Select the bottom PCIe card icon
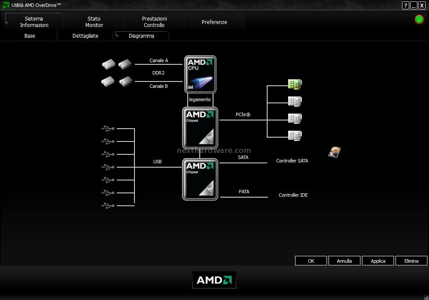Viewport: 429px width, 300px height. pos(295,136)
